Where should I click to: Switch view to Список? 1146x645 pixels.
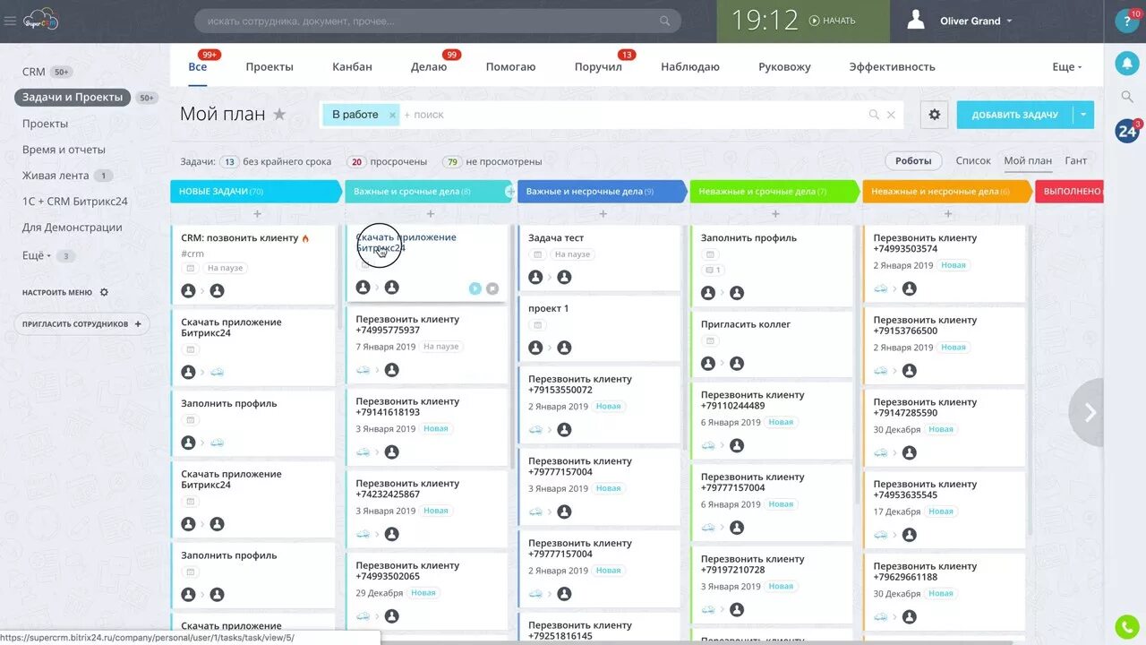(973, 161)
